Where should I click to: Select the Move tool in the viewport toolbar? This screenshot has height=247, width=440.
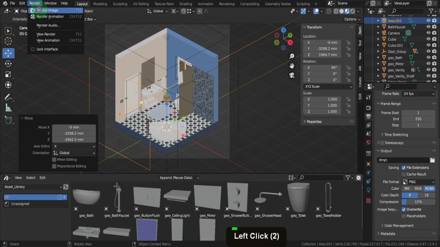tap(8, 53)
